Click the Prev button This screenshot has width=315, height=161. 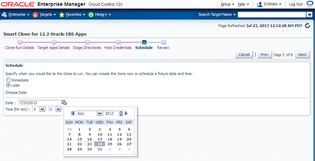tap(265, 54)
